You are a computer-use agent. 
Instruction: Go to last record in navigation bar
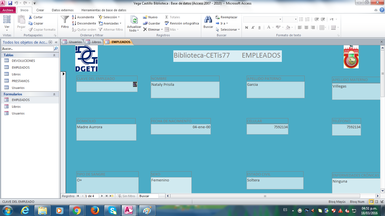coord(107,196)
